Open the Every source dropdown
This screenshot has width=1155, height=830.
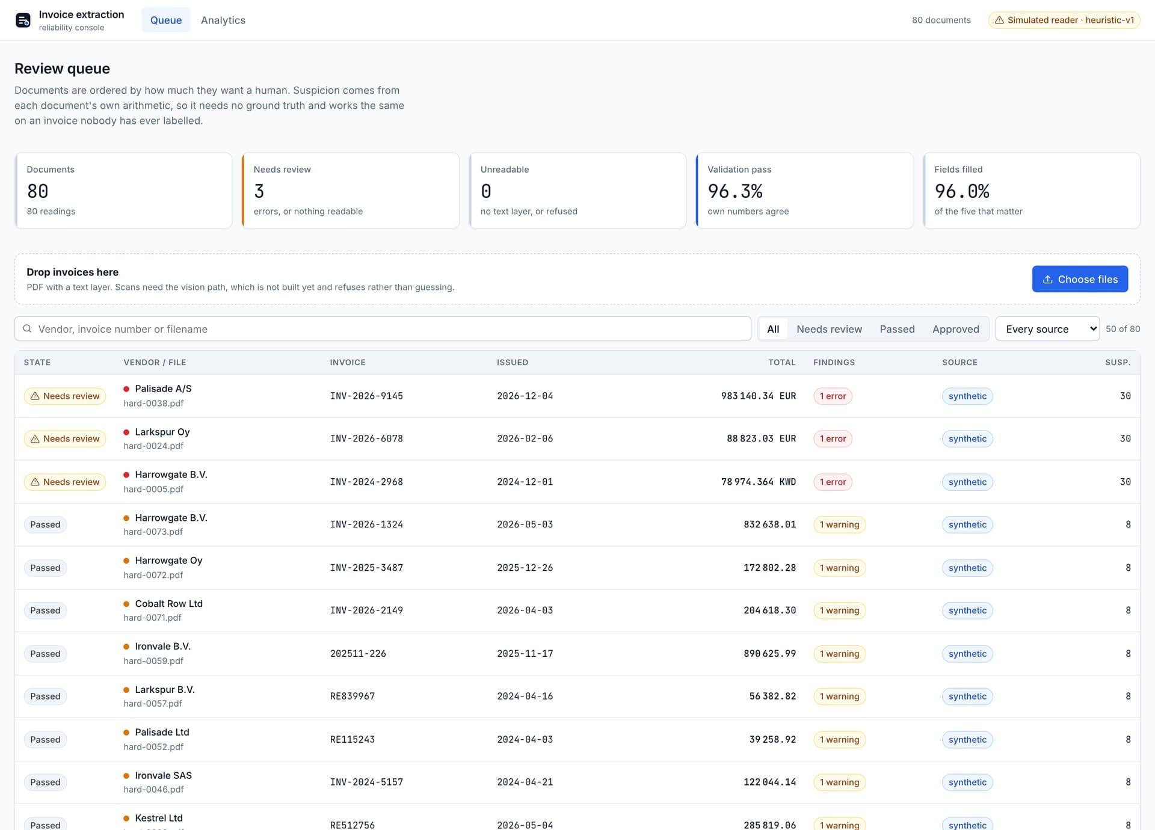tap(1047, 329)
